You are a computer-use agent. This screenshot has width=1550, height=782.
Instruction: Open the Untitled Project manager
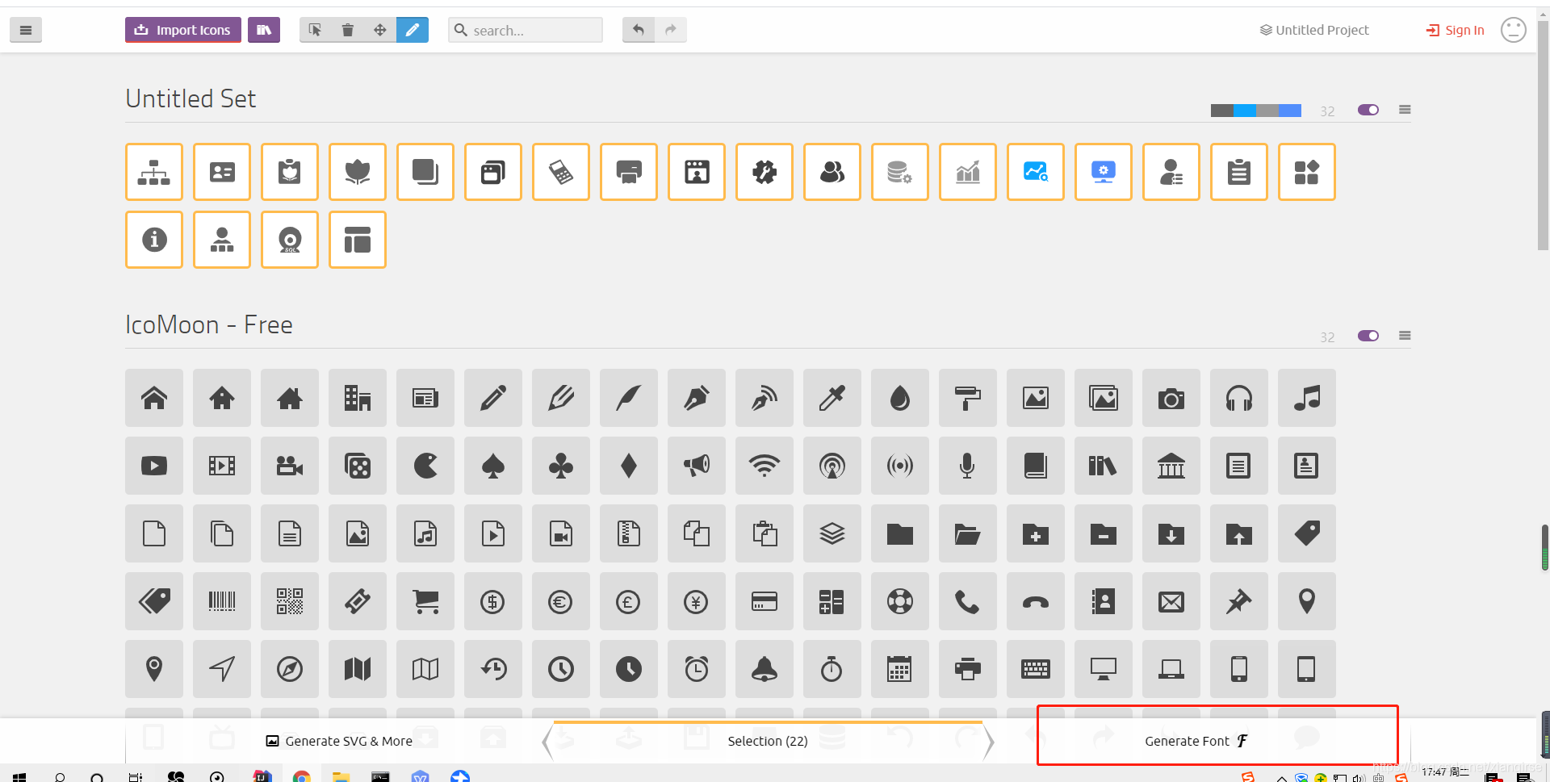point(1314,30)
